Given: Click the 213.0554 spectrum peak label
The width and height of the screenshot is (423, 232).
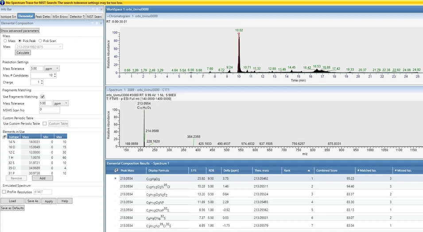Looking at the screenshot, I should pos(144,103).
